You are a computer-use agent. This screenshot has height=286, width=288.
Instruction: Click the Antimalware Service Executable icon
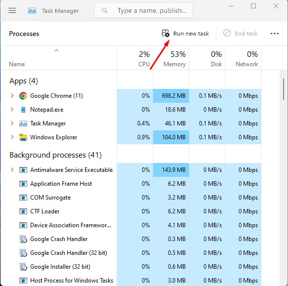click(x=23, y=170)
